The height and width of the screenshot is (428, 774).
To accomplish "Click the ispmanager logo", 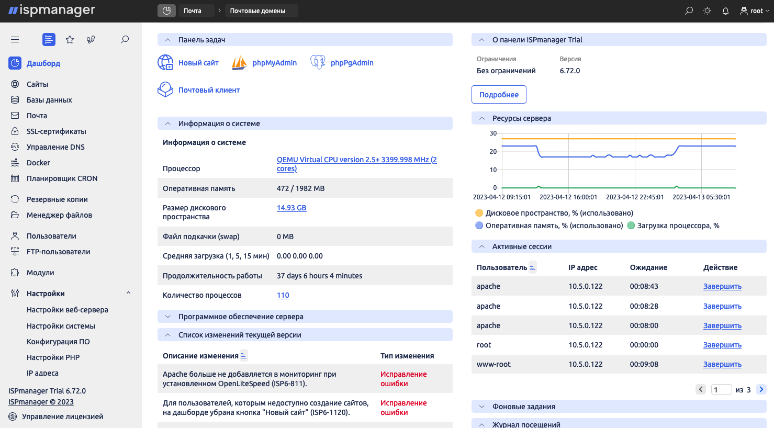I will (x=52, y=10).
